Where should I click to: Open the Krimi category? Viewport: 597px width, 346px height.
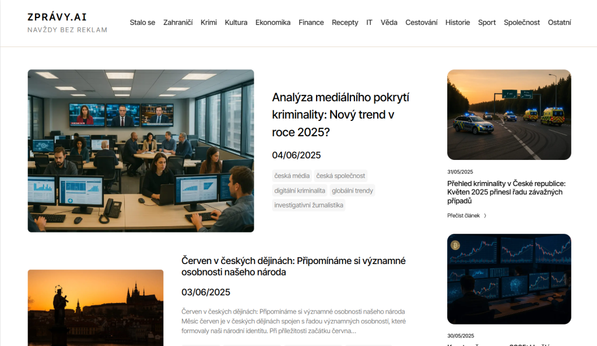point(208,23)
